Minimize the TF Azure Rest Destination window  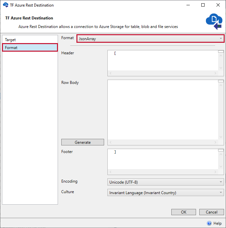point(188,5)
